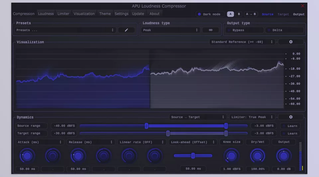Open Release (ms) dropdown

[90, 142]
